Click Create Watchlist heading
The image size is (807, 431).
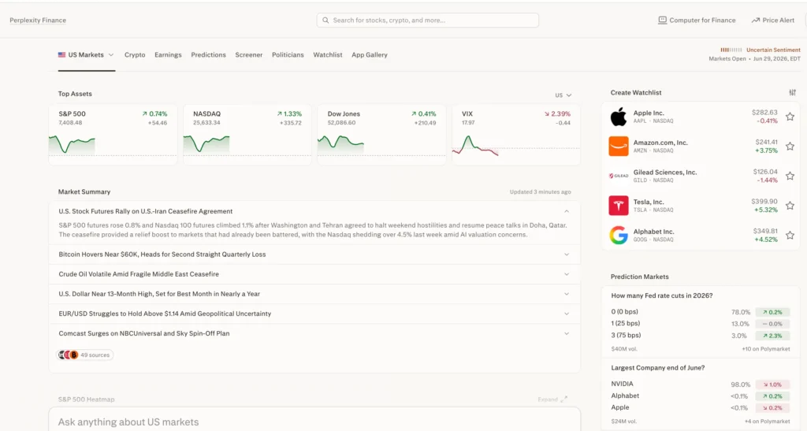point(636,92)
